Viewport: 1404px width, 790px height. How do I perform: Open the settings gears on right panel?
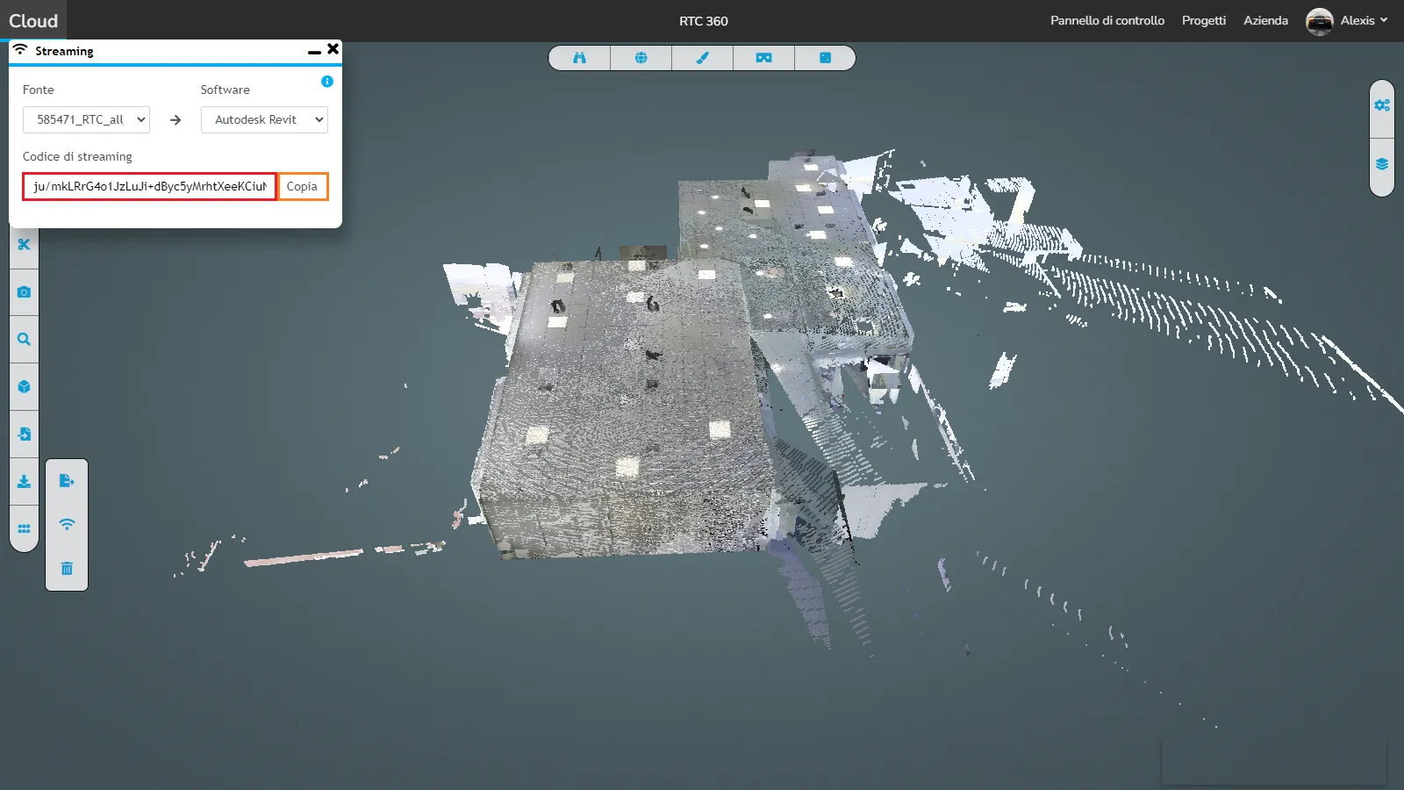1382,105
